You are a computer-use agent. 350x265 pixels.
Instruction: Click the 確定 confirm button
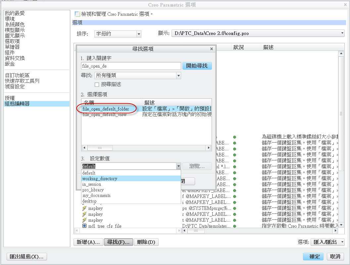point(313,256)
